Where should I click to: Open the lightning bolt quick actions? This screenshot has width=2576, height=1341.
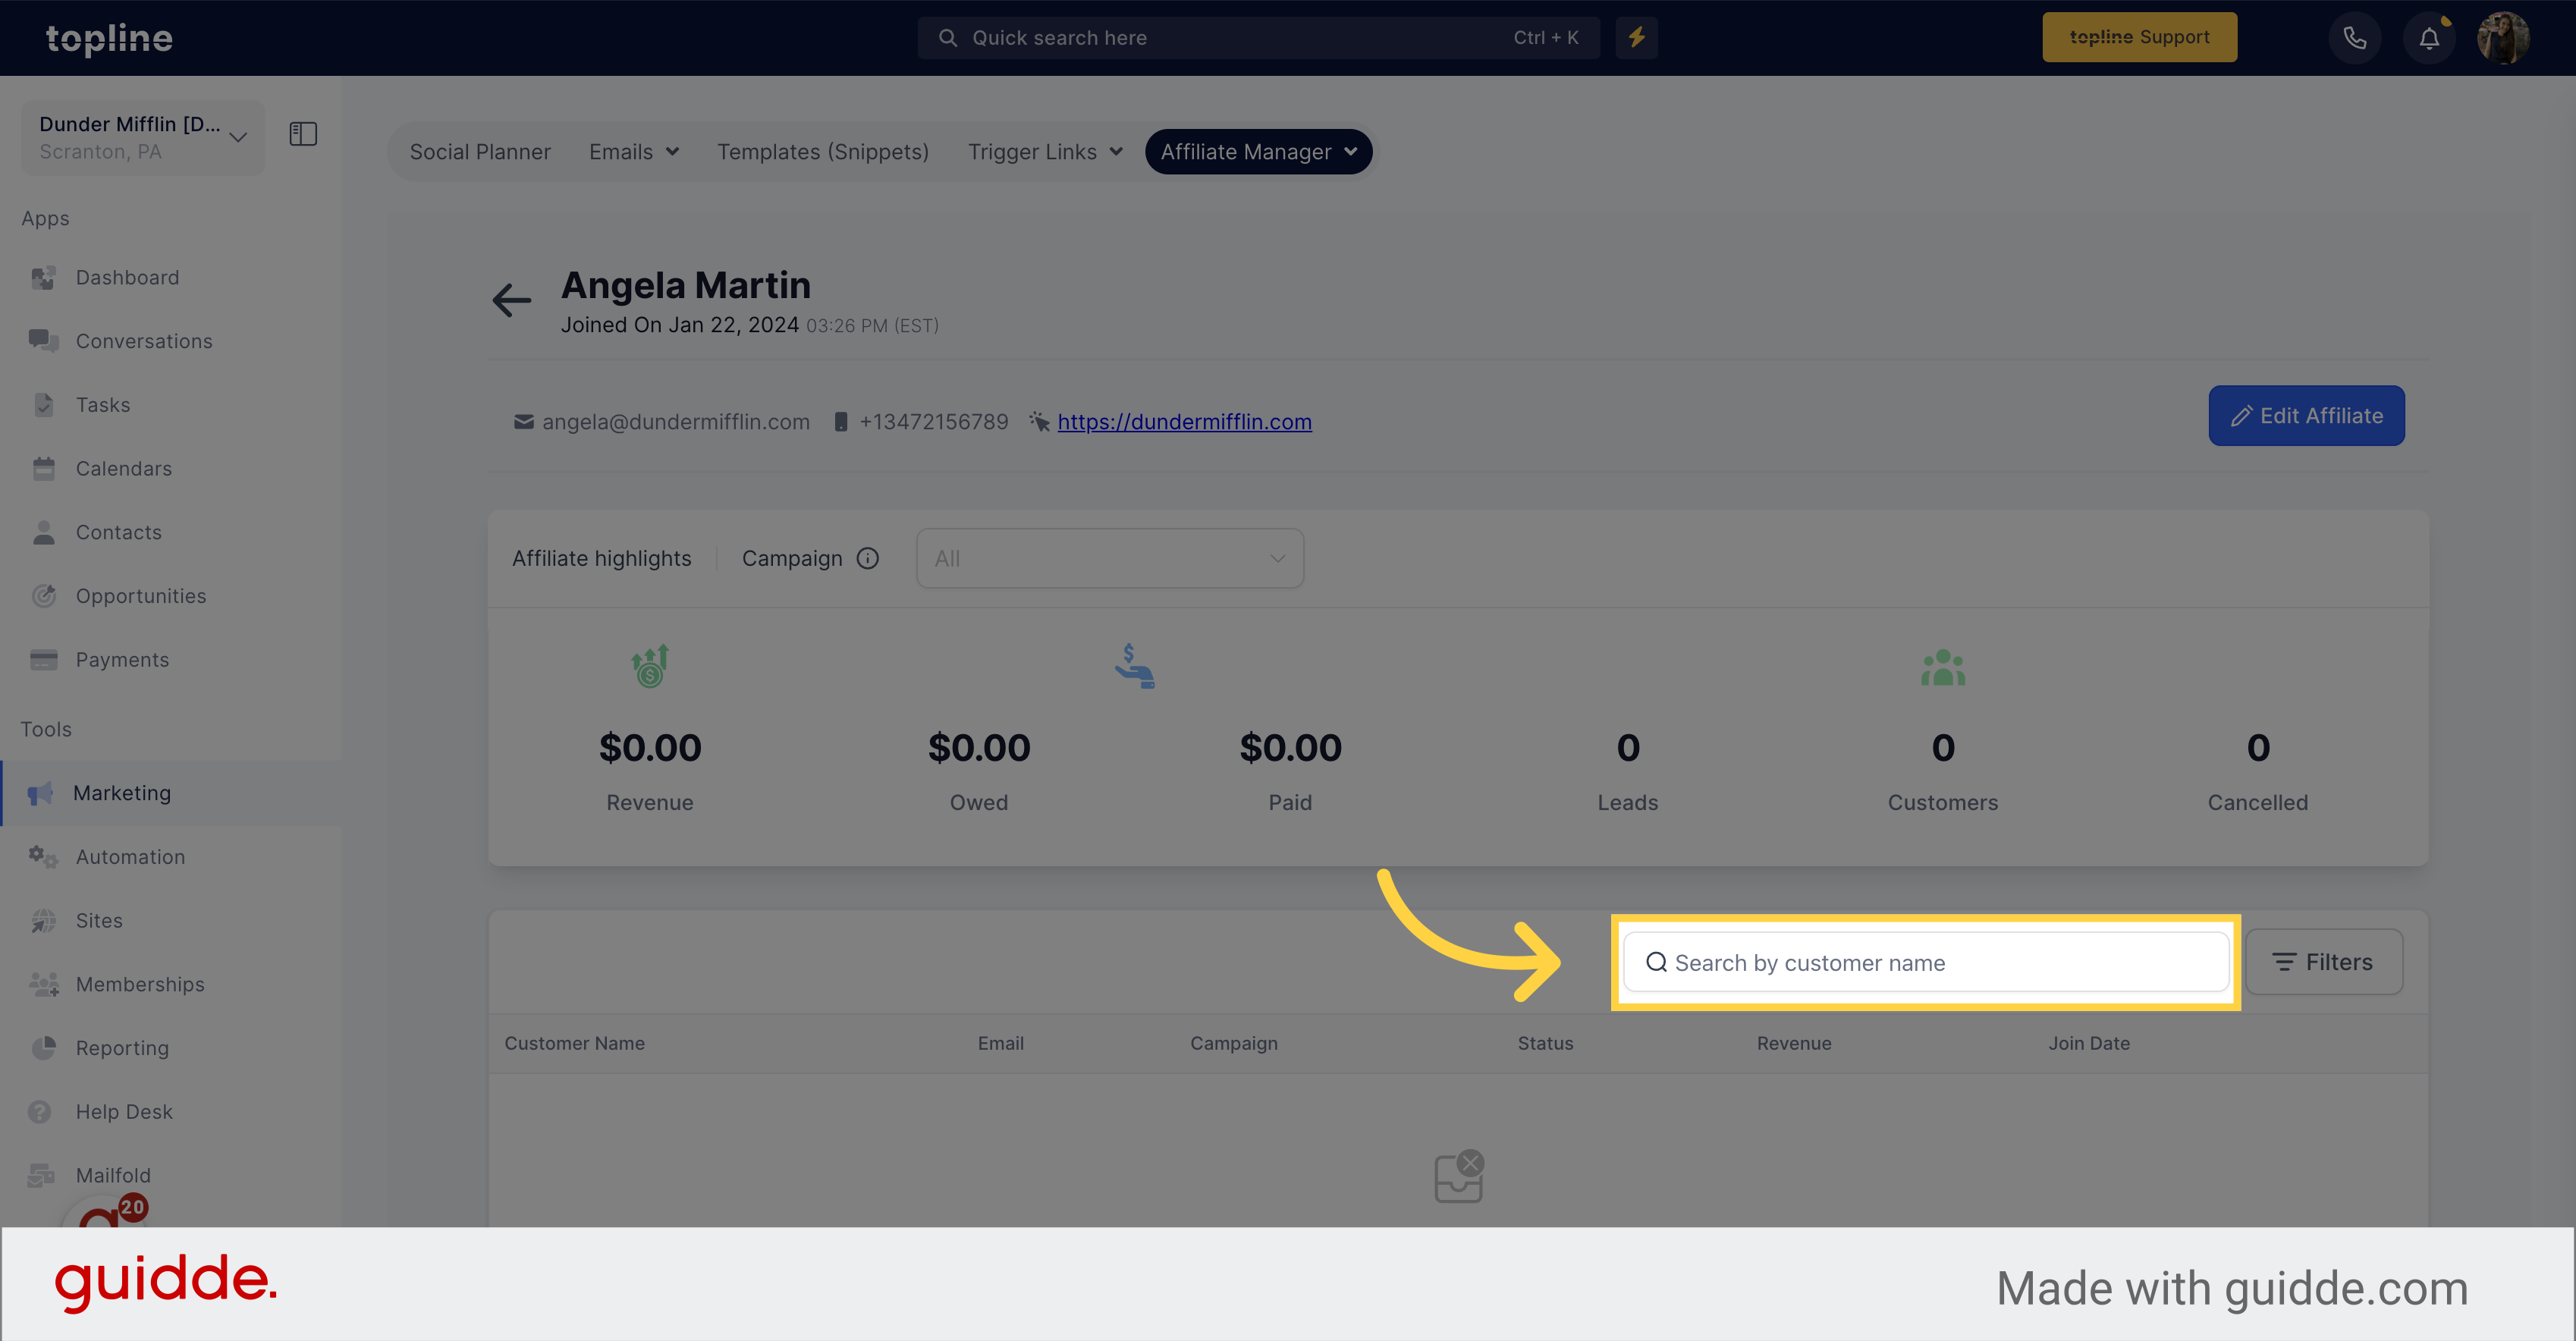point(1636,37)
